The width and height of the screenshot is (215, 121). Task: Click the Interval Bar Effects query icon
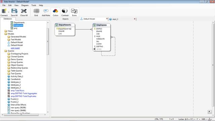(9, 105)
